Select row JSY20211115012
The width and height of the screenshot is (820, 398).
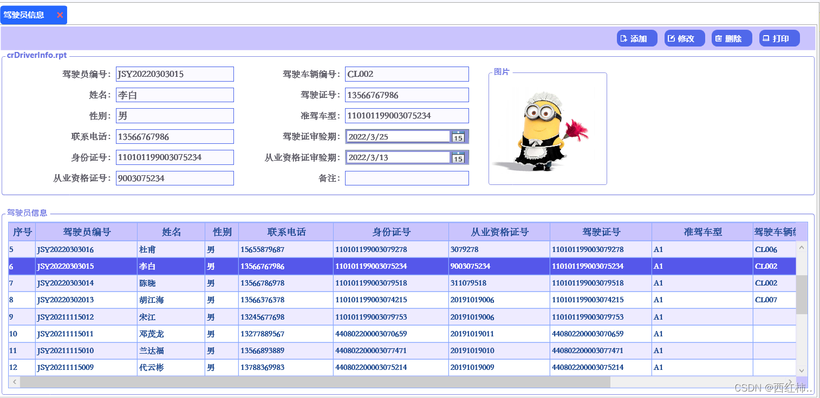point(402,317)
